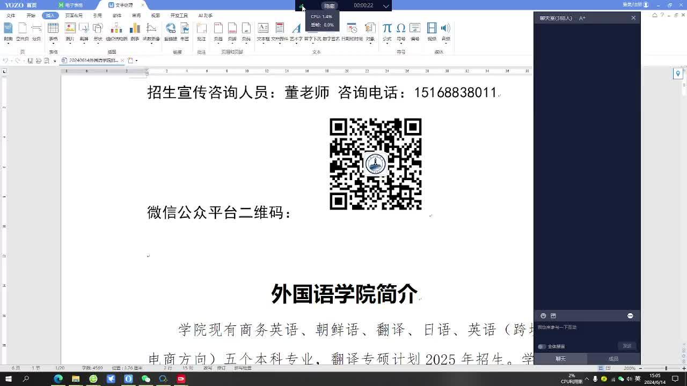Add a comment (批注)
This screenshot has height=386, width=687.
201,31
